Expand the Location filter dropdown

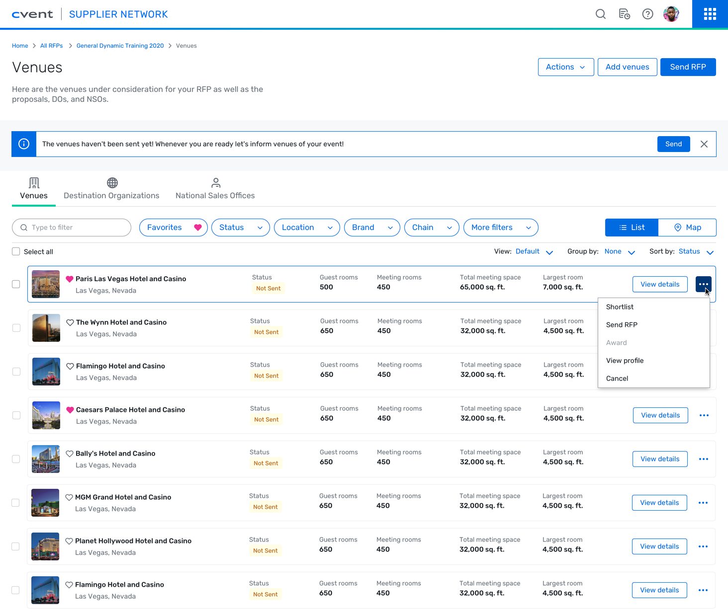pyautogui.click(x=307, y=228)
